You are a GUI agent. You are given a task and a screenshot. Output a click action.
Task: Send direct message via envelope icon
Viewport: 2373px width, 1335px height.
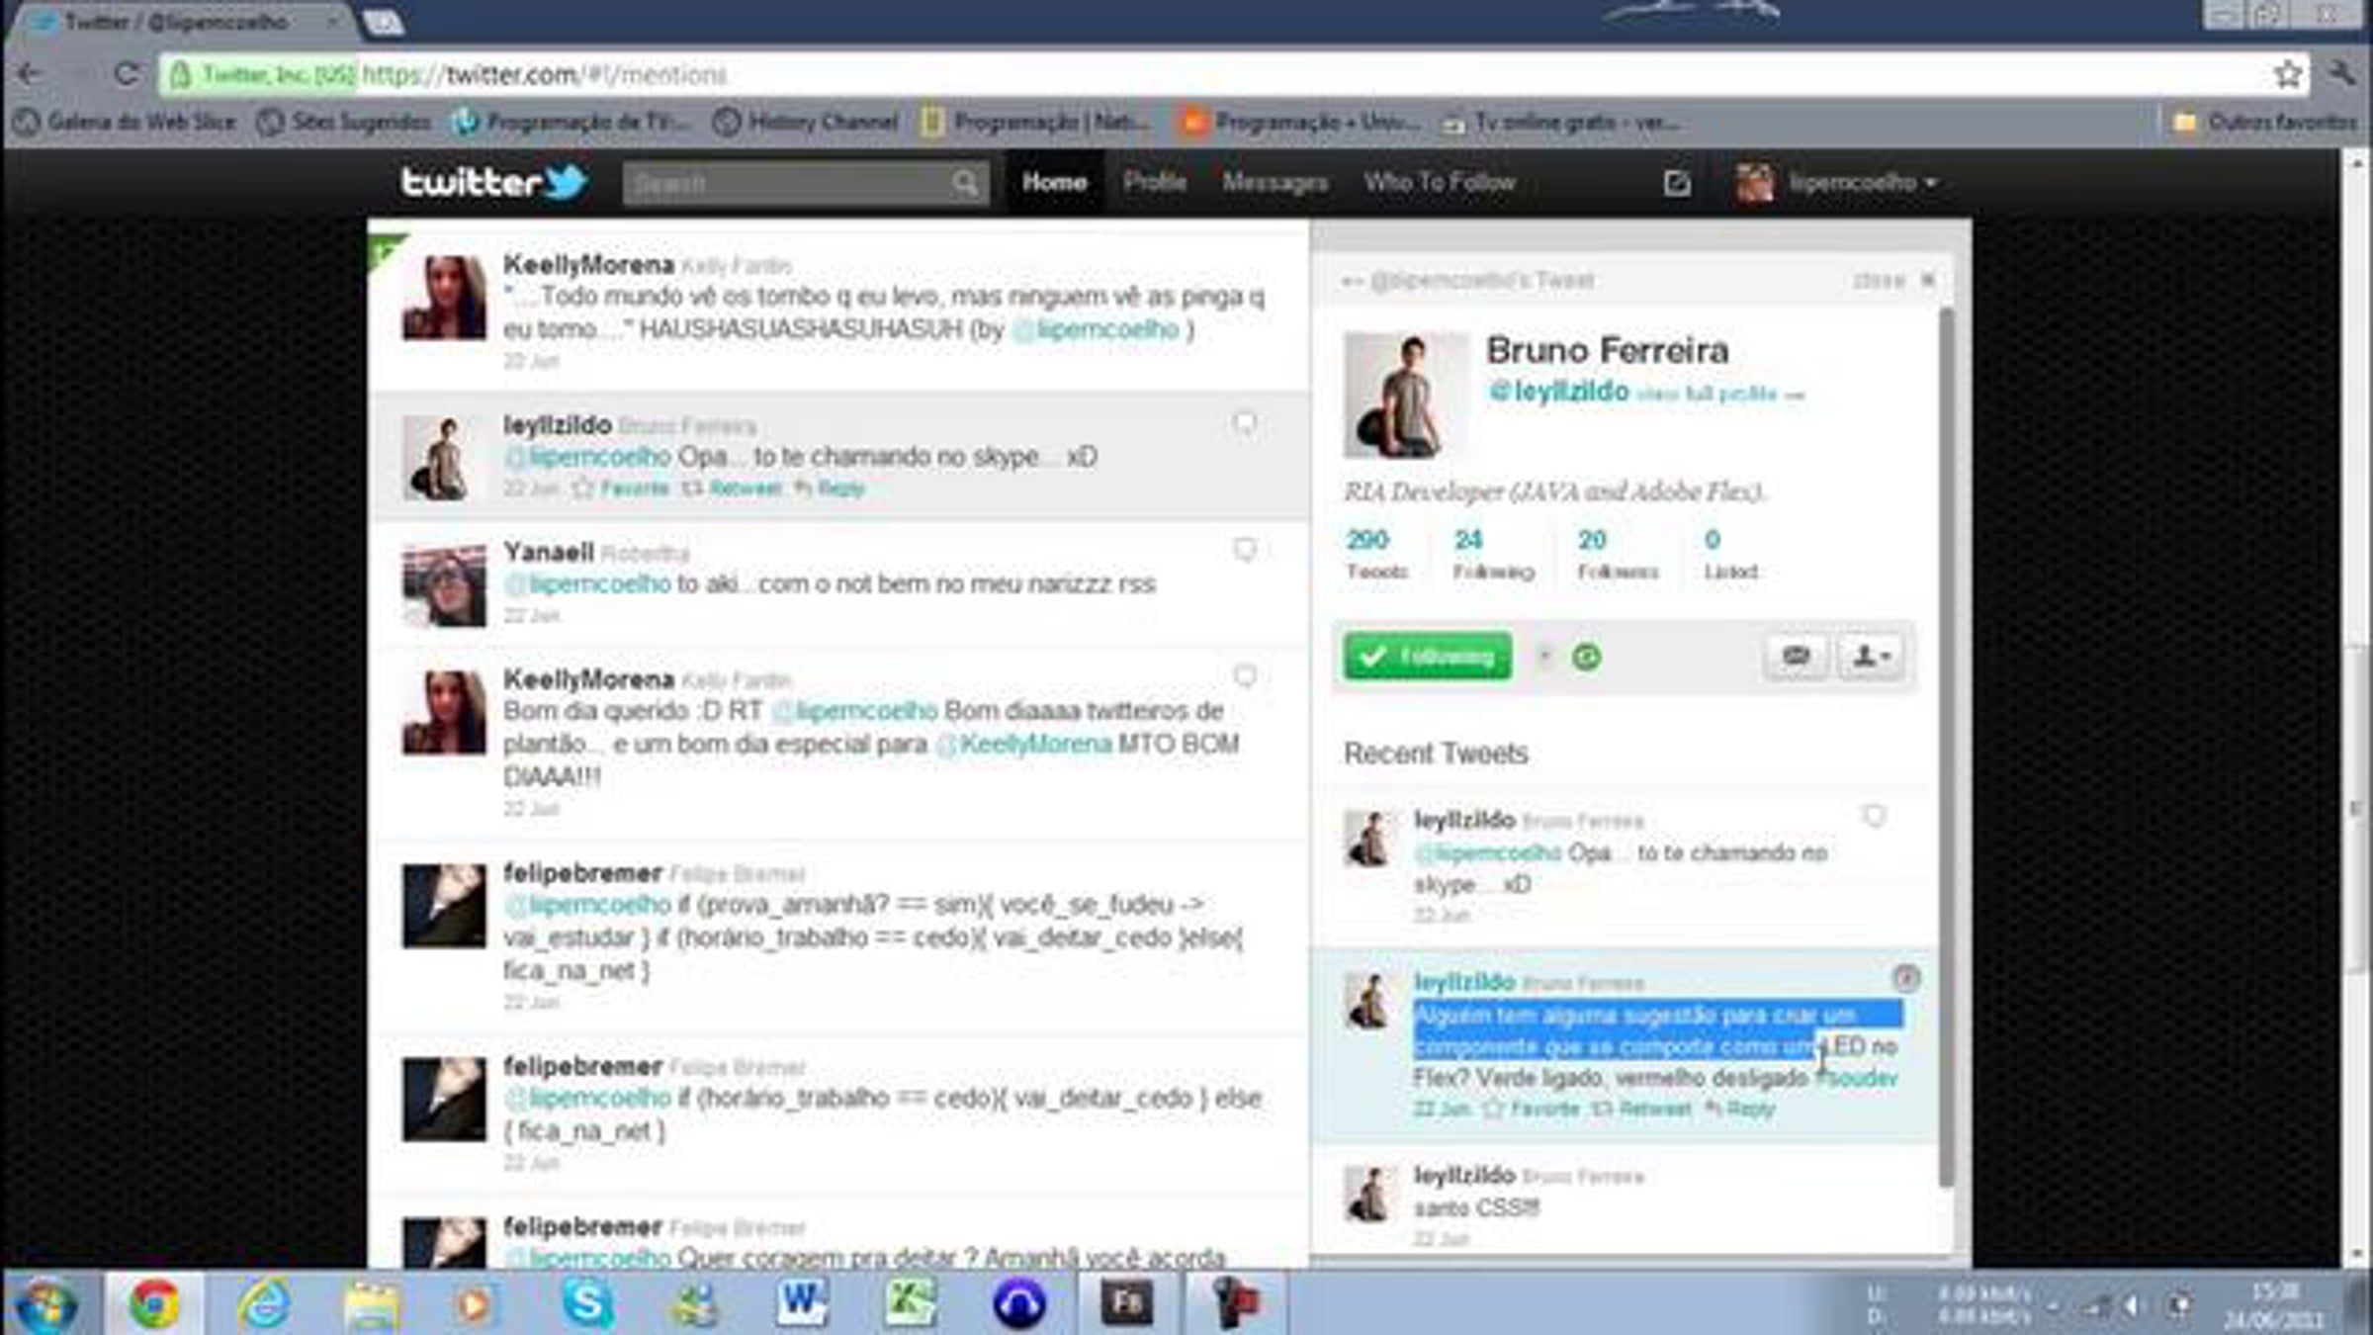pos(1796,656)
